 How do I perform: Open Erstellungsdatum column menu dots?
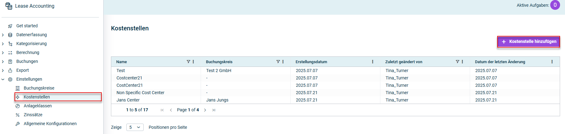click(373, 62)
